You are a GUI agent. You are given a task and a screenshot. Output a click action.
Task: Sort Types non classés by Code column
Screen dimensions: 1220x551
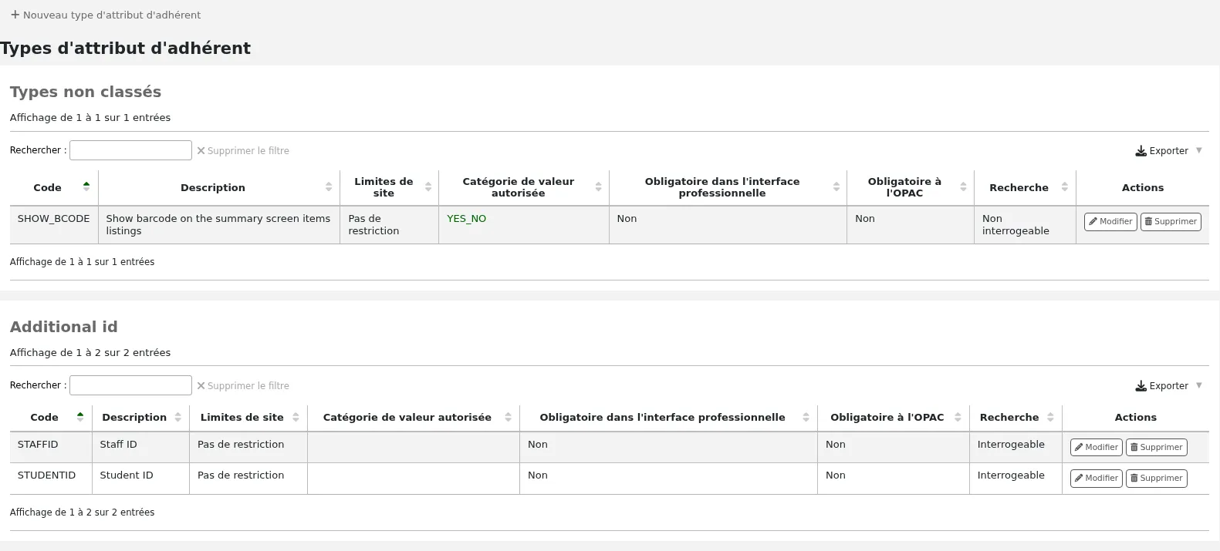pyautogui.click(x=54, y=187)
